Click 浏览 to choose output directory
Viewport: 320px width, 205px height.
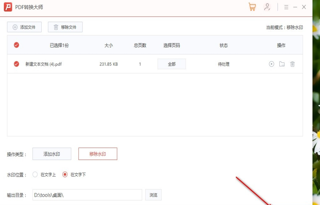(153, 195)
